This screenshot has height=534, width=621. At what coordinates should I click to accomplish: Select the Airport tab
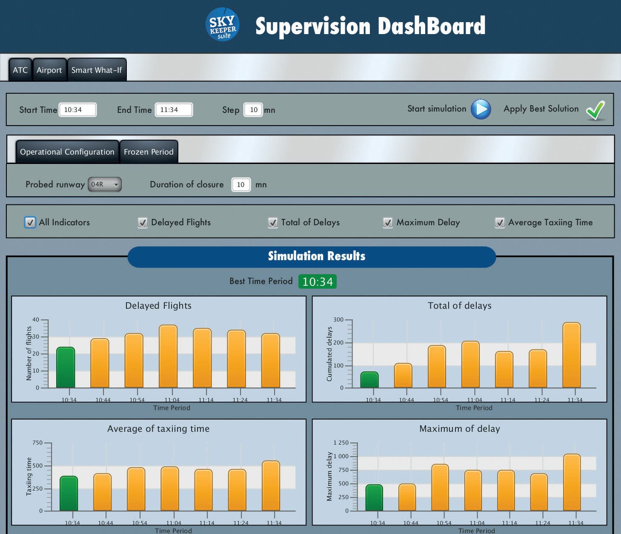pos(49,69)
